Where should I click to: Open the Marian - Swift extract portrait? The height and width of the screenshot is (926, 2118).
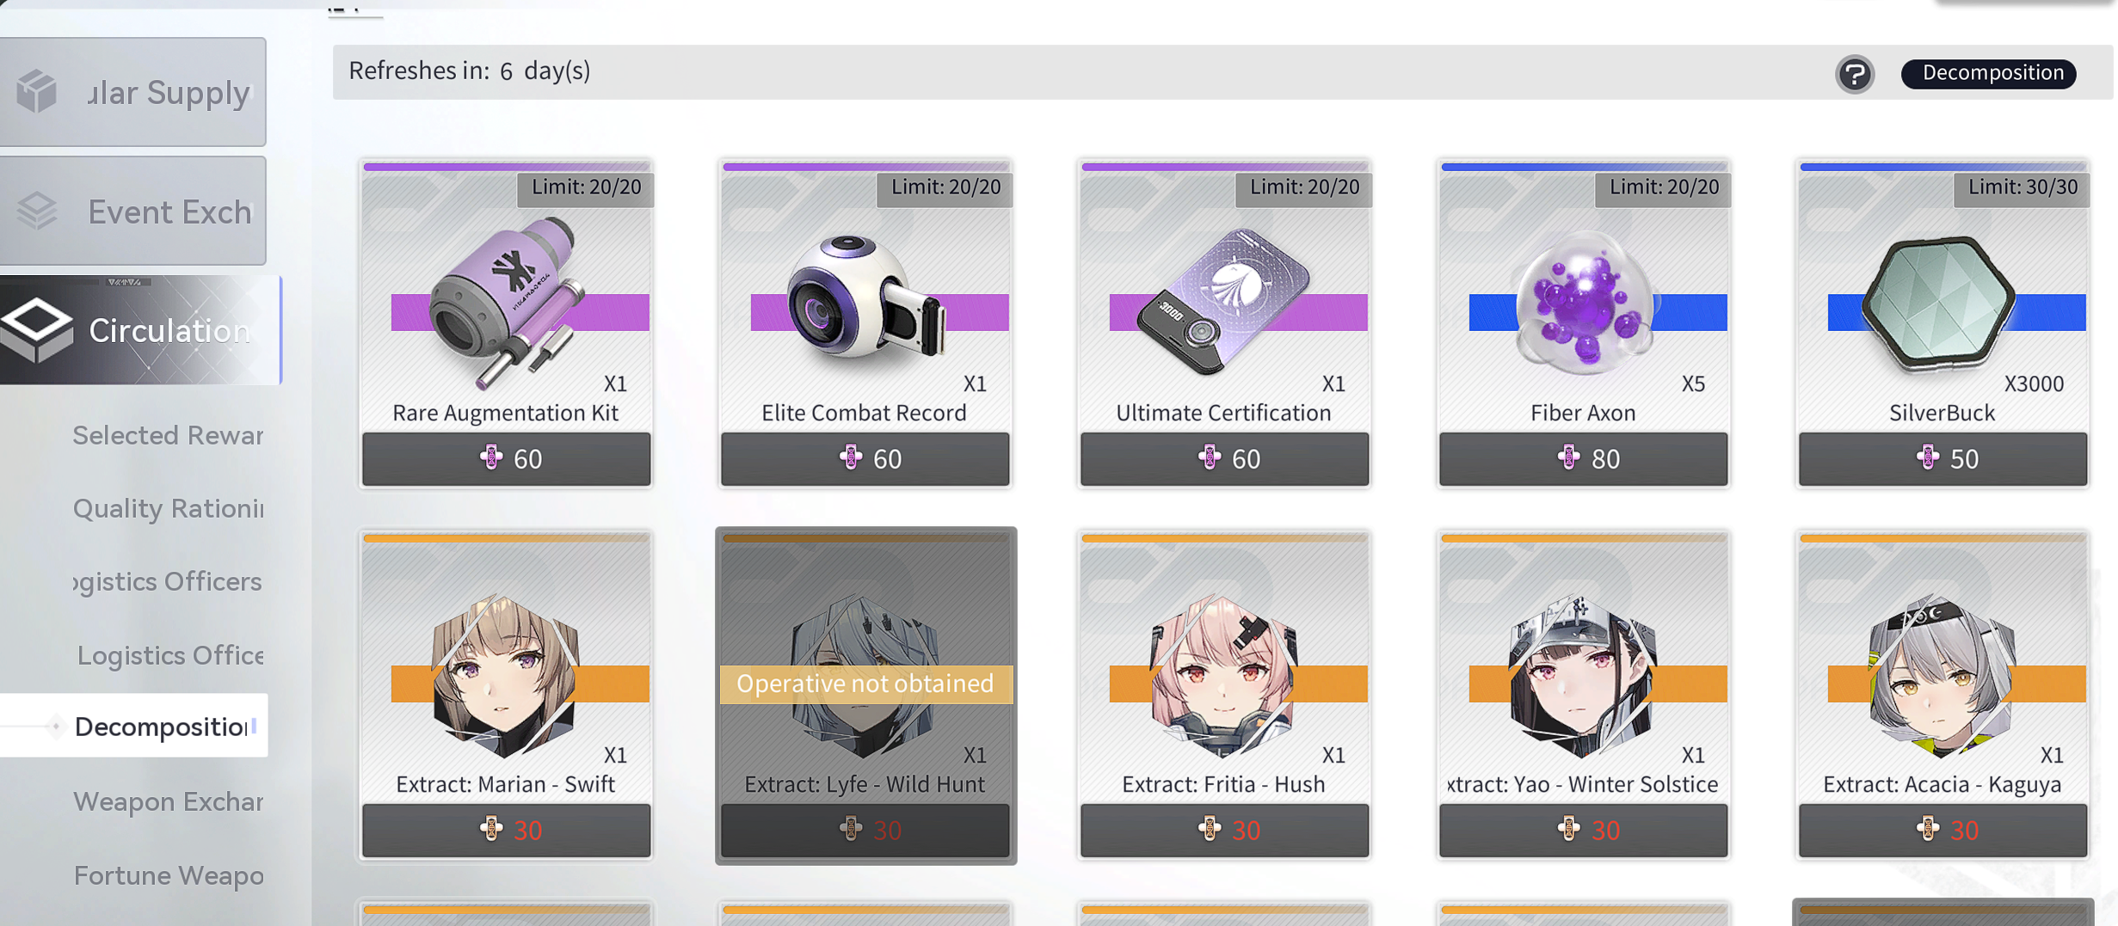(x=506, y=675)
